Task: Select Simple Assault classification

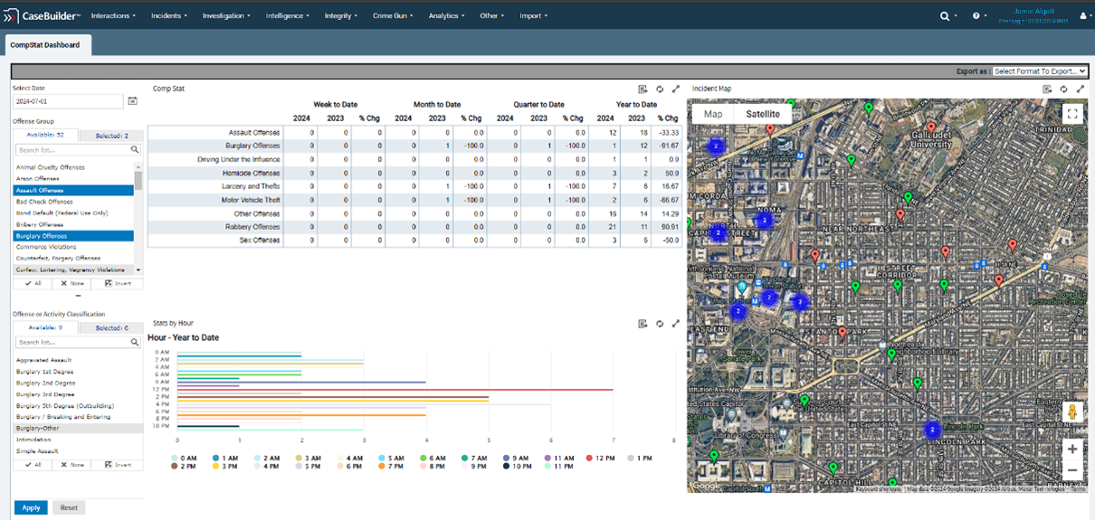Action: click(78, 450)
